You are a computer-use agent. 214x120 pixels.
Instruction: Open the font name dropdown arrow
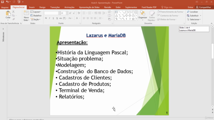click(x=59, y=13)
